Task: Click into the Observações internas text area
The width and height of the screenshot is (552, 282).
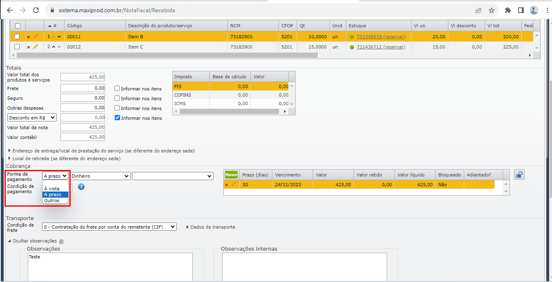Action: tap(304, 267)
